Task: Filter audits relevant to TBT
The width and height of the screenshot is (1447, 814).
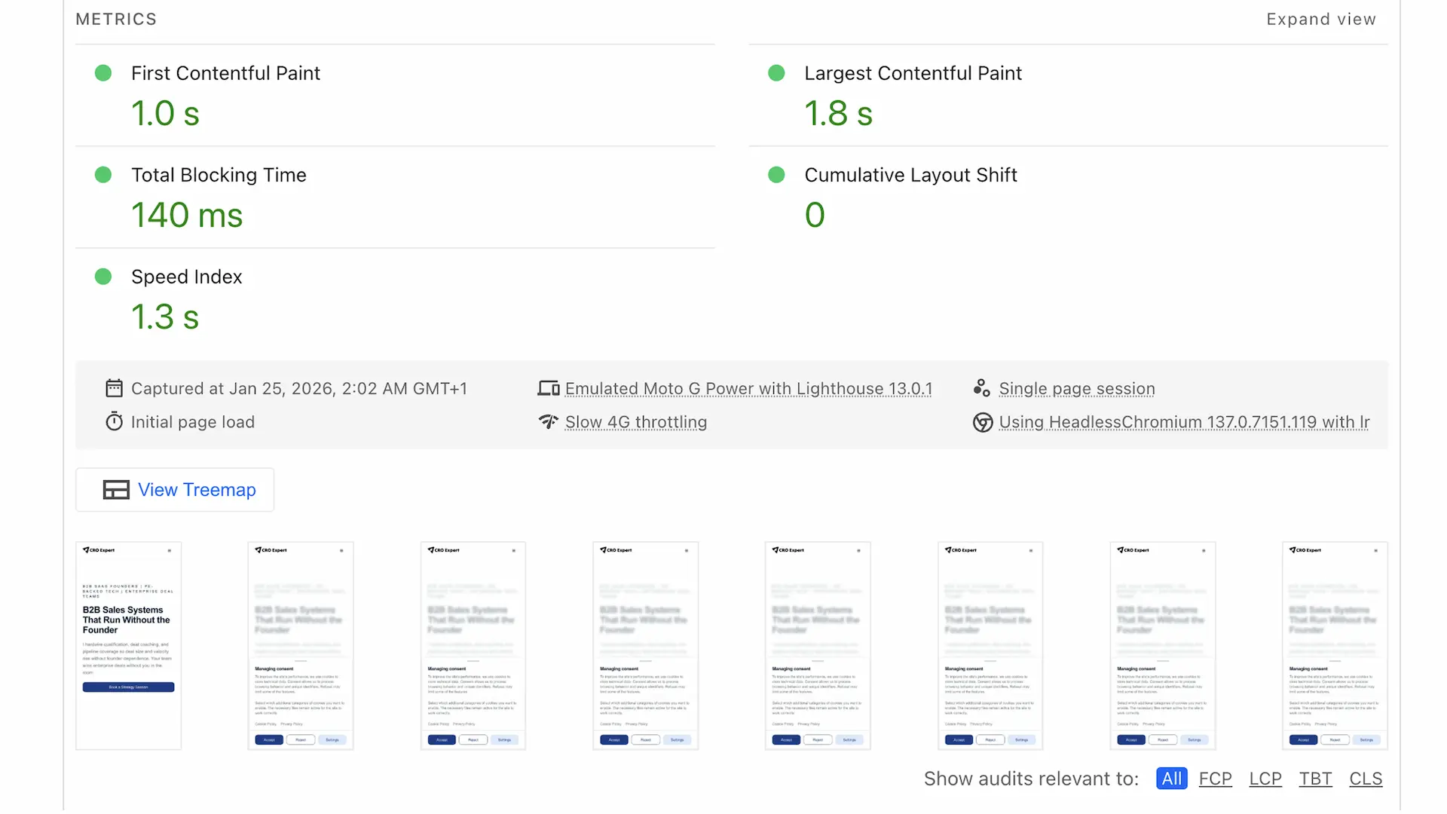Action: pyautogui.click(x=1315, y=779)
